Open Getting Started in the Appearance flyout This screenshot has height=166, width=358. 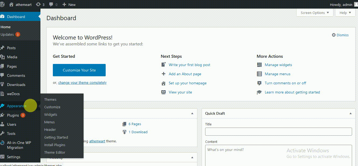[x=56, y=137]
